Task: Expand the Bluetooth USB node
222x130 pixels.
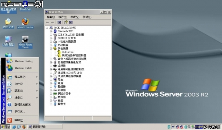Action: pos(51,31)
